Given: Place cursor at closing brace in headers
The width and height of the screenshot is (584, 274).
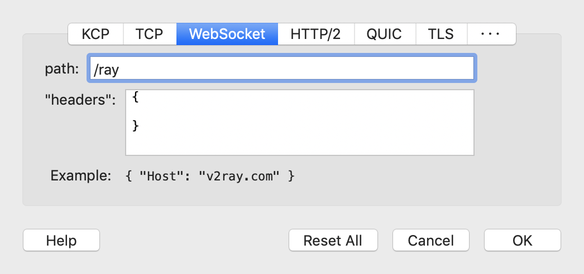Looking at the screenshot, I should [136, 126].
